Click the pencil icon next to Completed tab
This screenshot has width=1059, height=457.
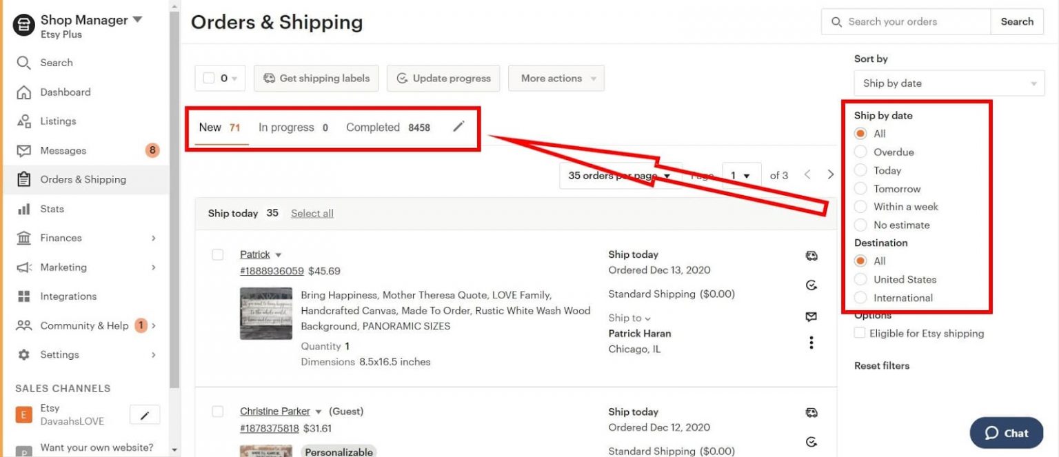458,127
